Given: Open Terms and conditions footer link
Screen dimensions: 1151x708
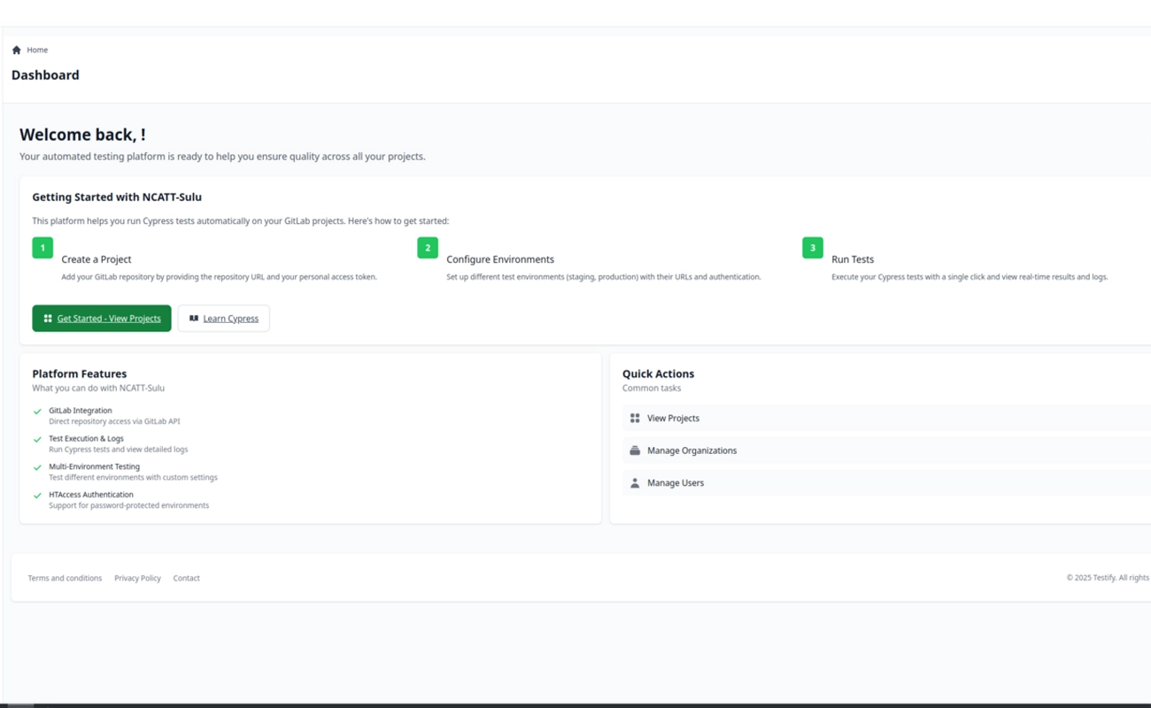Looking at the screenshot, I should coord(65,578).
